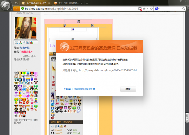
Task: Click the QQ penguin icon in signature card
Action: [65, 126]
